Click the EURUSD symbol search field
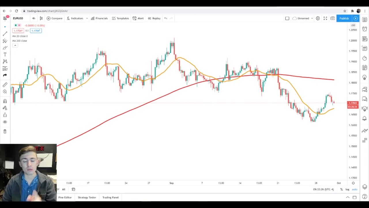 tap(18, 18)
